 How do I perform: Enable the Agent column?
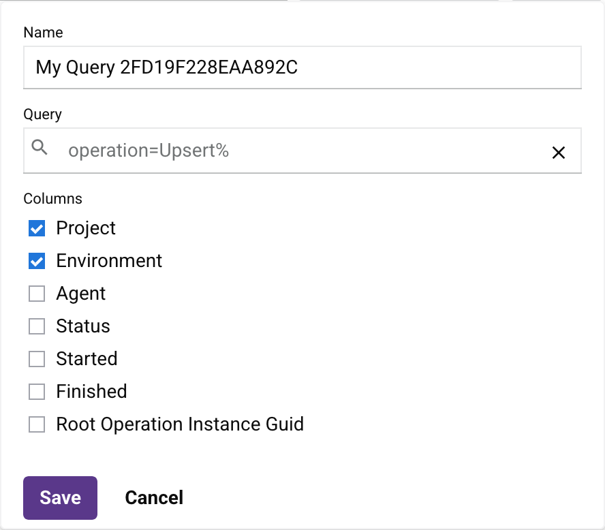[36, 294]
